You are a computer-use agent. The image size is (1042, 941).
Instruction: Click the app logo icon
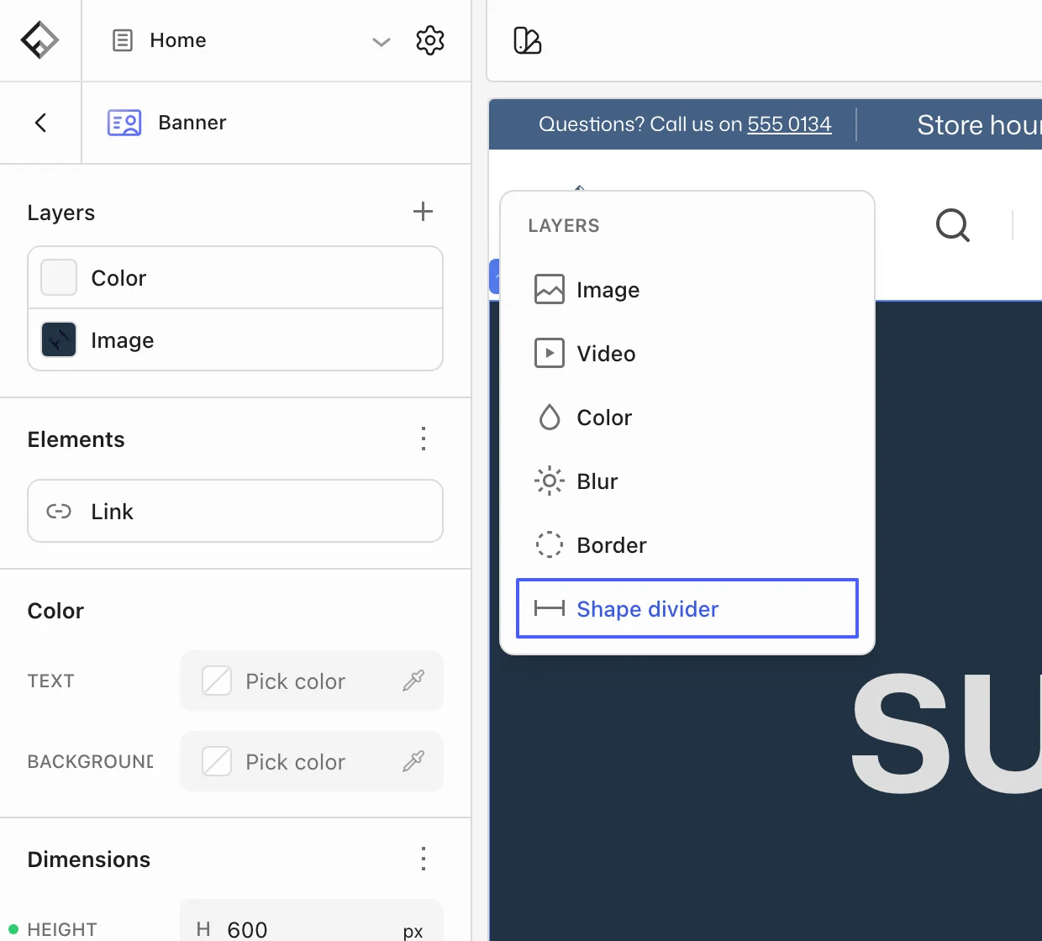point(39,39)
